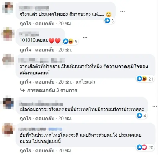The width and height of the screenshot is (158, 155).
Task: View reactions with 5 count on 101010 comment
Action: (x=70, y=41)
